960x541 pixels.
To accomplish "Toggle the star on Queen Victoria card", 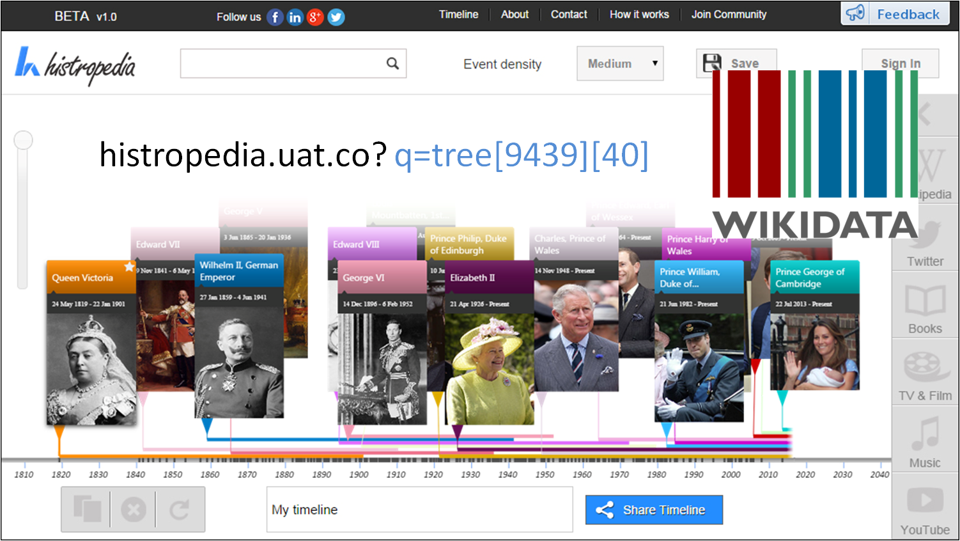I will 129,267.
